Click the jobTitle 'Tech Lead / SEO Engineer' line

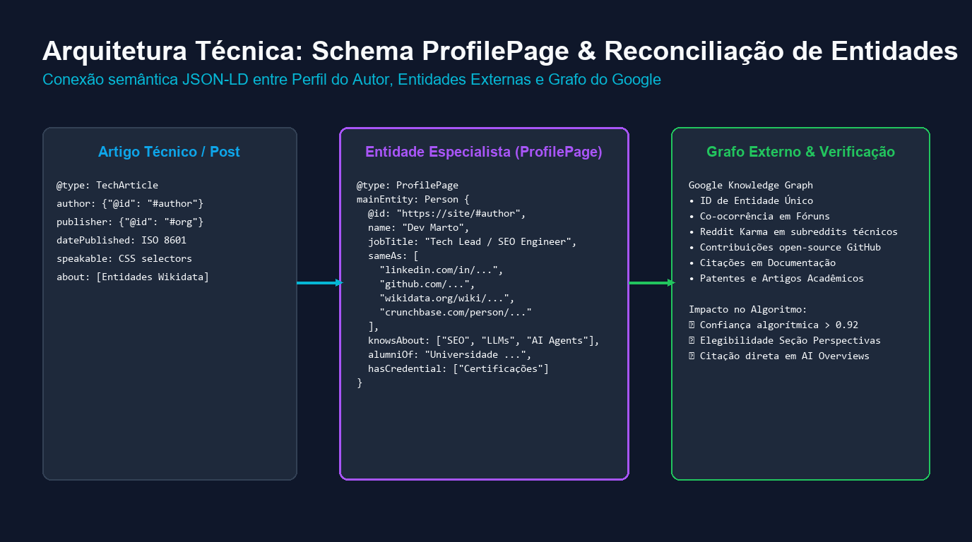473,242
